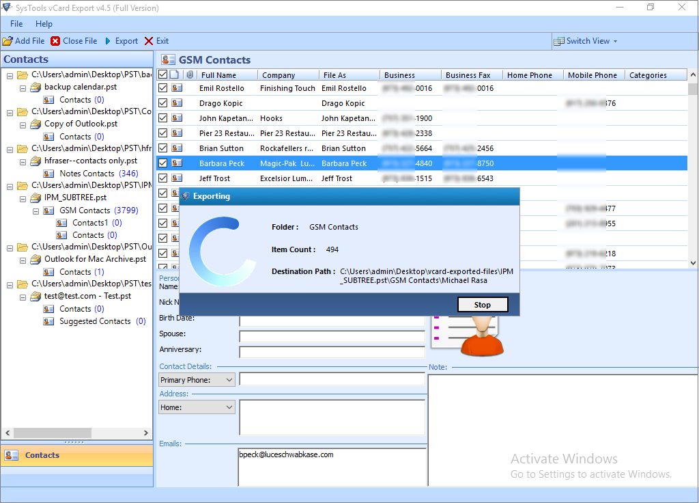699x503 pixels.
Task: Click the Contacts1 folder icon
Action: pos(61,223)
